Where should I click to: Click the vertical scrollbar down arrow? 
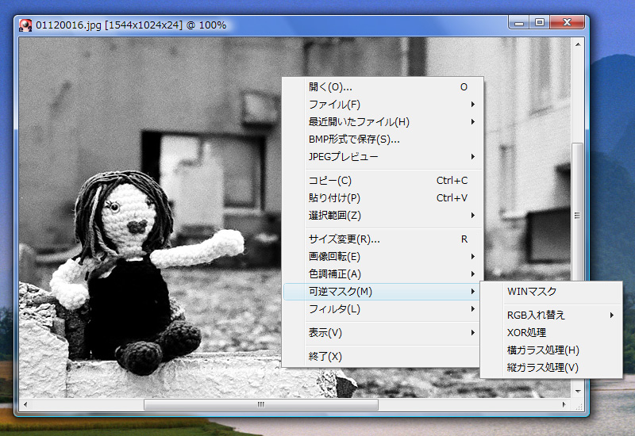(x=578, y=391)
